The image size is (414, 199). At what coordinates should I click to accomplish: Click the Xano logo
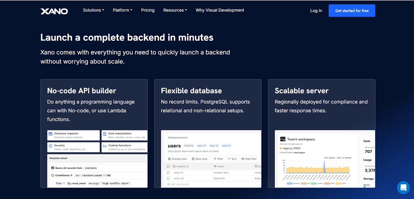coord(54,11)
